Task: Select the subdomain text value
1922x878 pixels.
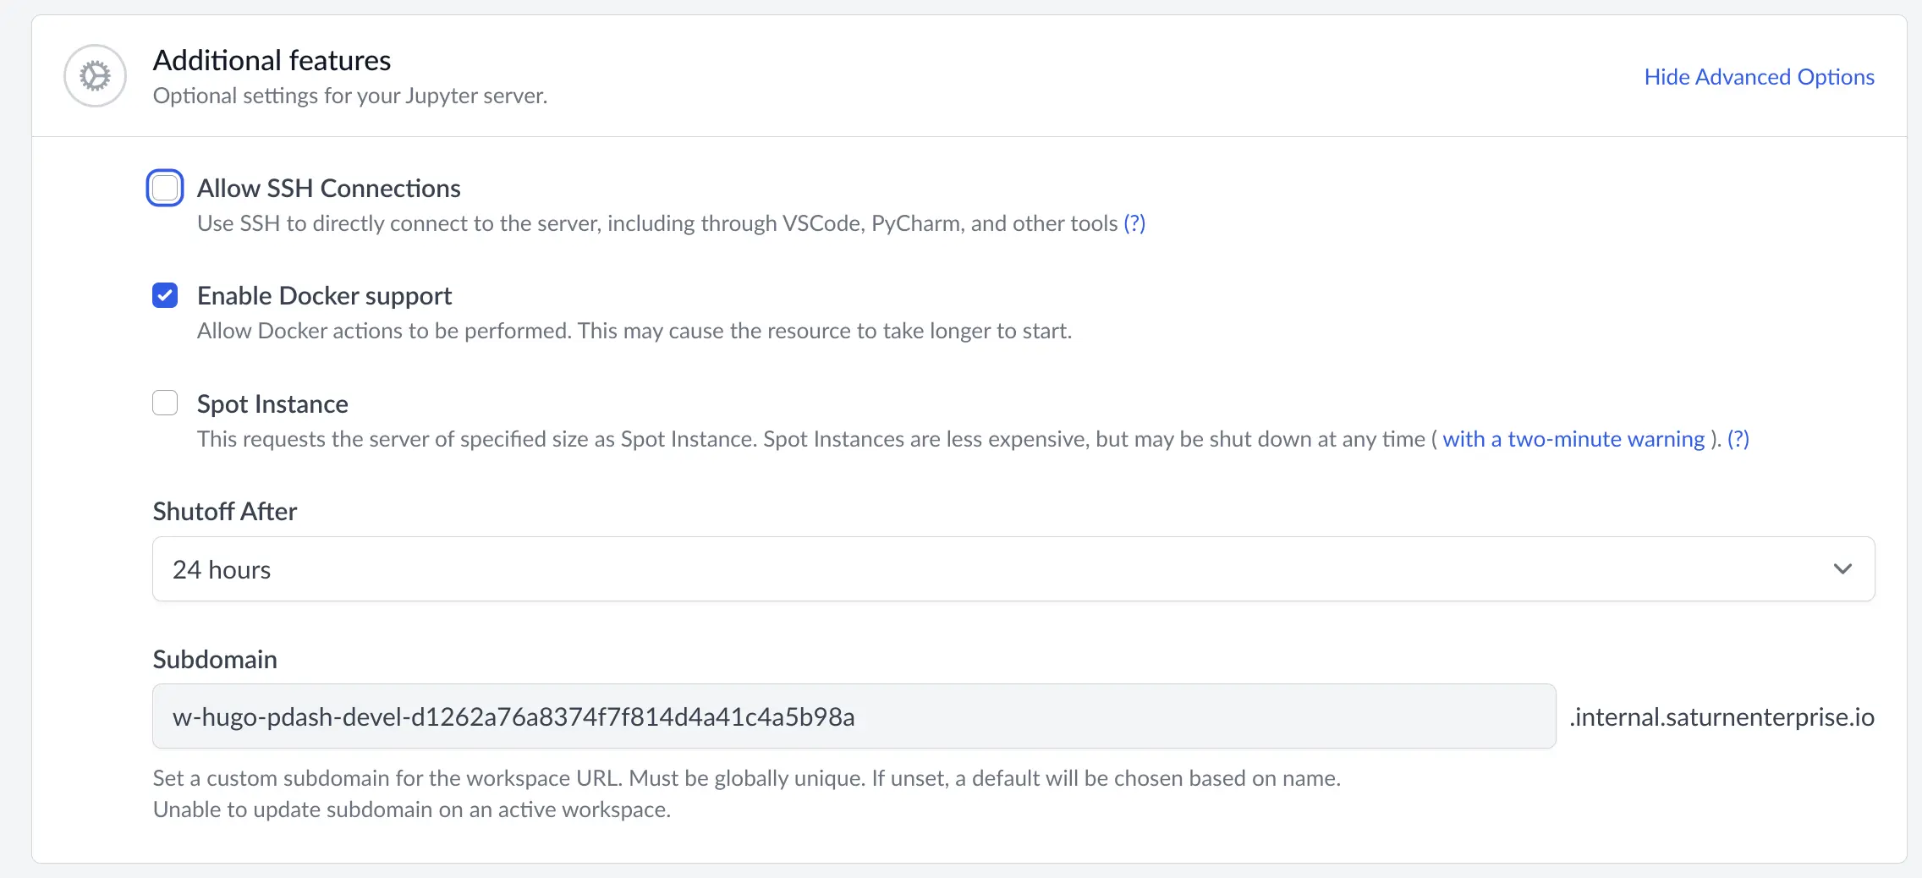Action: [513, 716]
